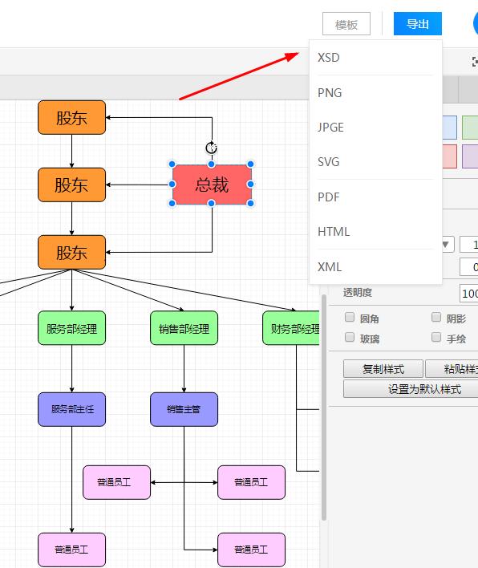Enable the 圆角 checkbox
Image resolution: width=478 pixels, height=568 pixels.
point(350,318)
